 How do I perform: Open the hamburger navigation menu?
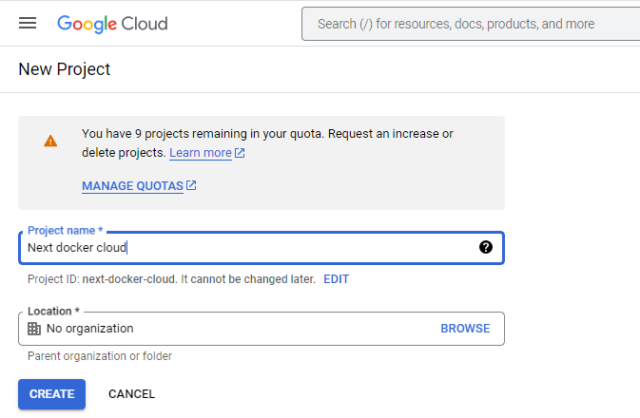click(x=28, y=23)
